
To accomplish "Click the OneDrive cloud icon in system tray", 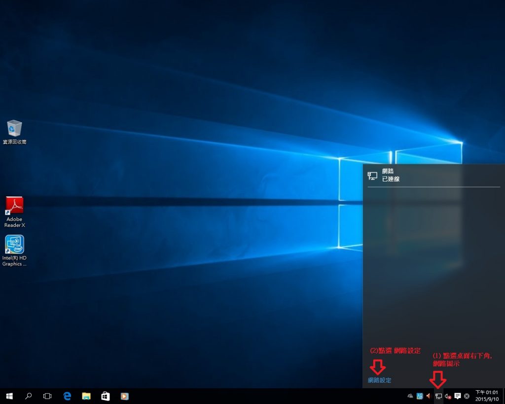I will (x=410, y=396).
